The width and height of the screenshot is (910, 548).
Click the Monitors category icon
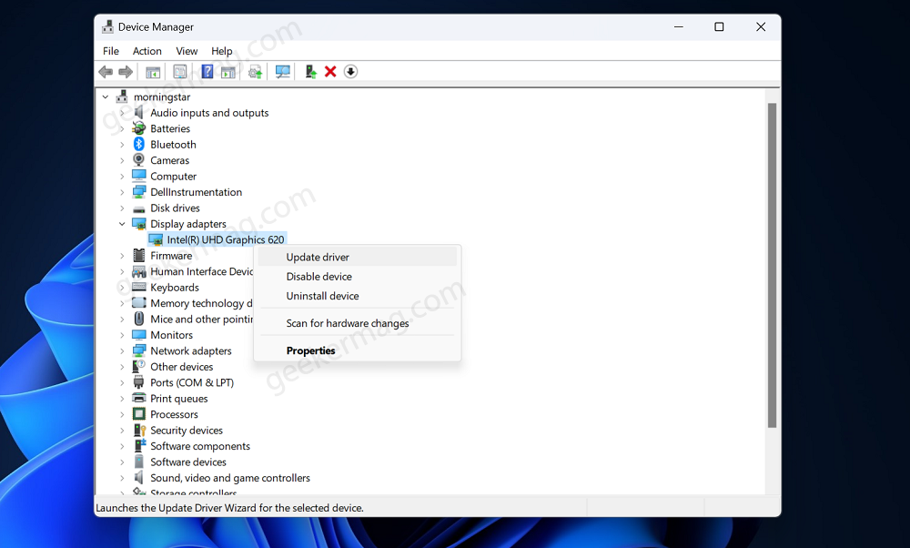point(138,335)
